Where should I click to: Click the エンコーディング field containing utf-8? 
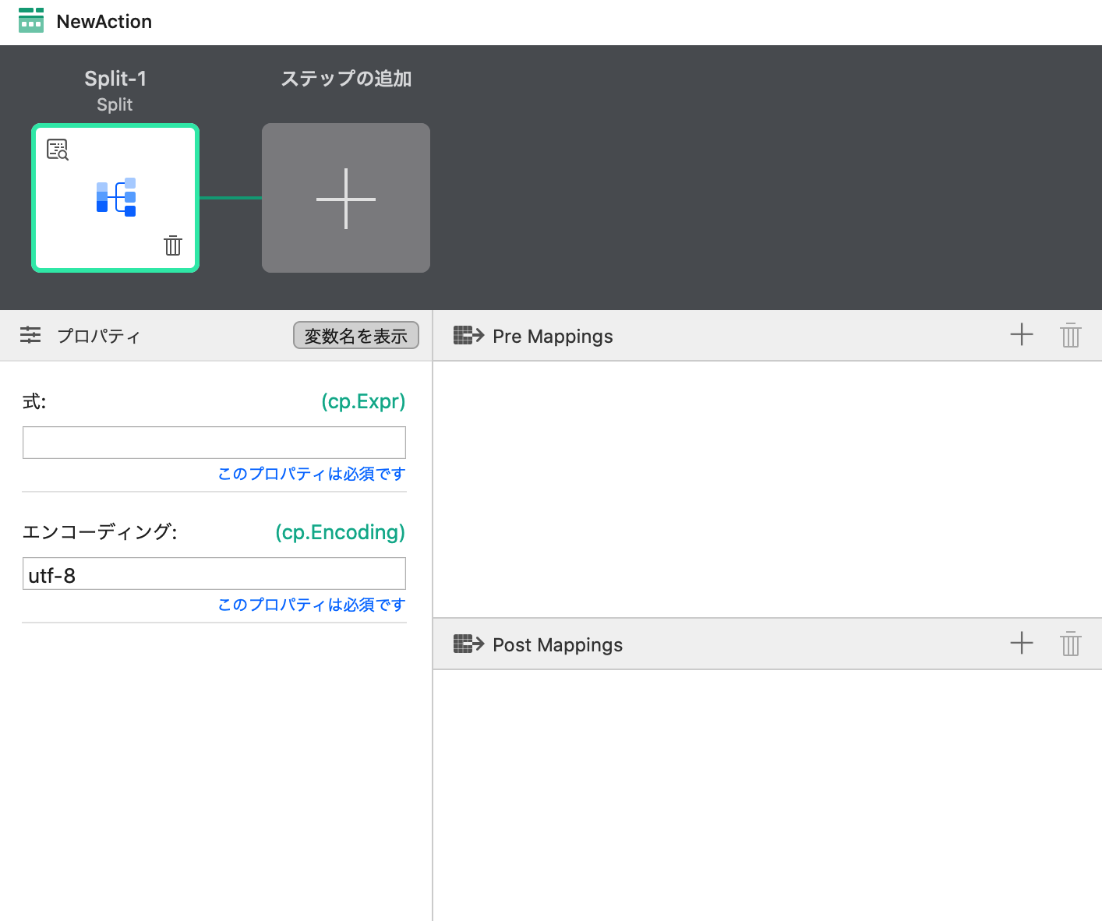click(x=214, y=574)
